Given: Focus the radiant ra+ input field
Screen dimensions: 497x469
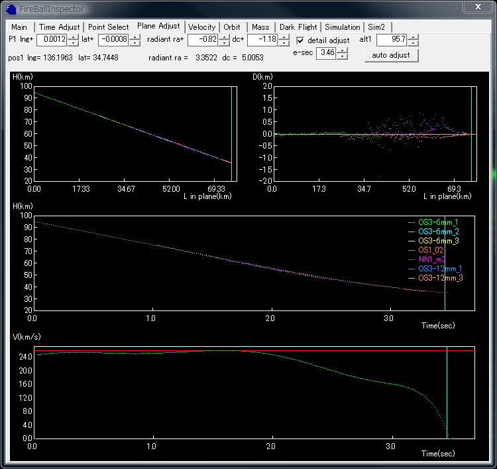Looking at the screenshot, I should pos(203,40).
